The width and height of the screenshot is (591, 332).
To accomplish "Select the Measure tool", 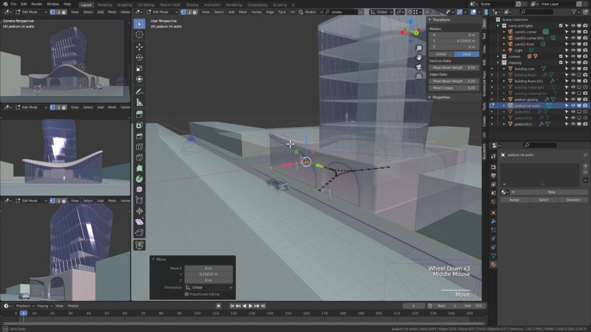I will tap(140, 103).
